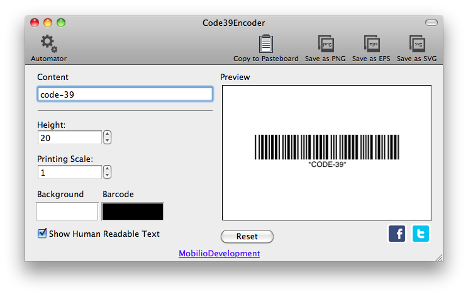The image size is (468, 296).
Task: Close the Code39Encoder window
Action: pos(35,23)
